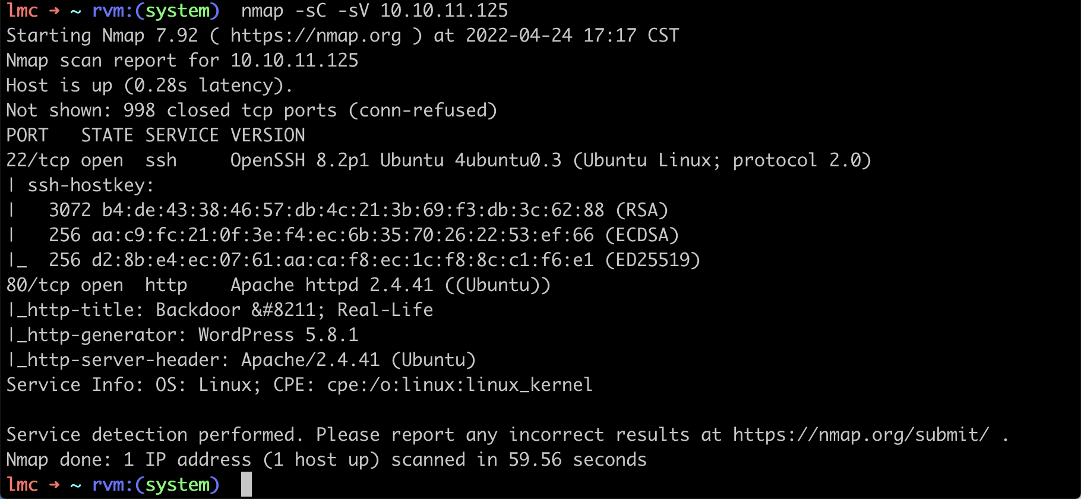Click the https://nmap.org link in the header
This screenshot has height=499, width=1081.
[x=315, y=36]
